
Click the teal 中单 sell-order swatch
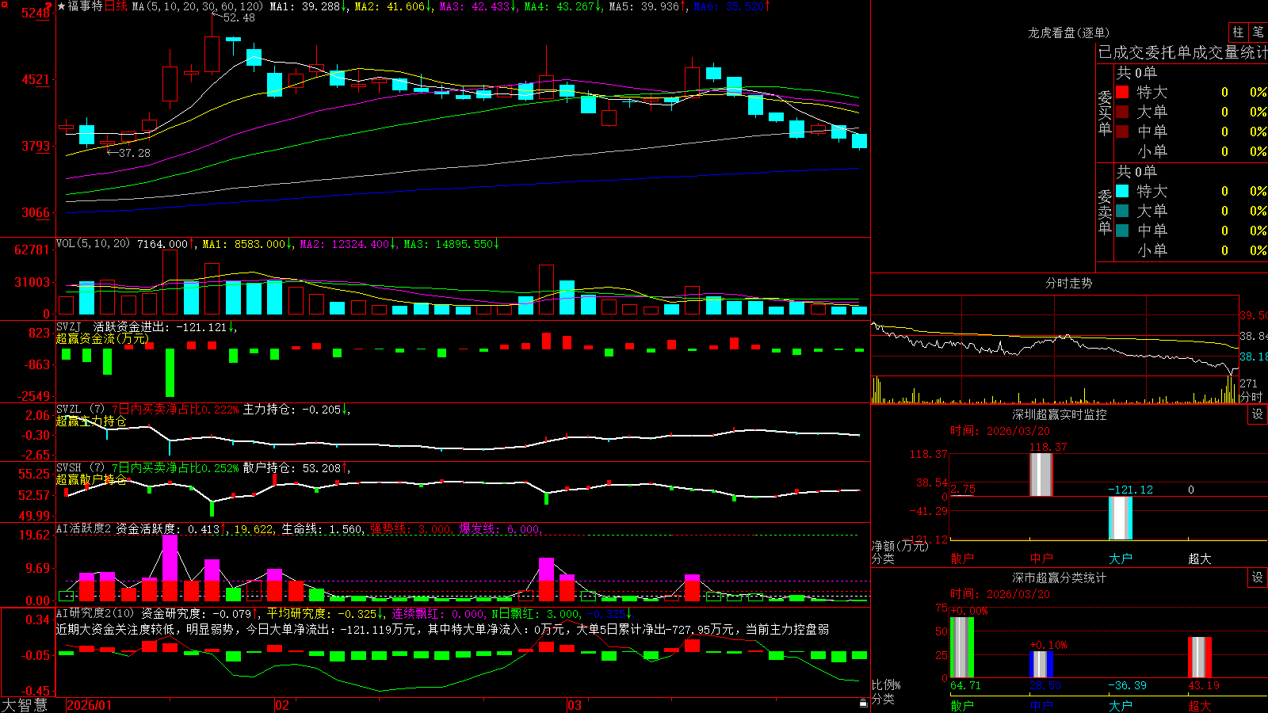[1122, 231]
